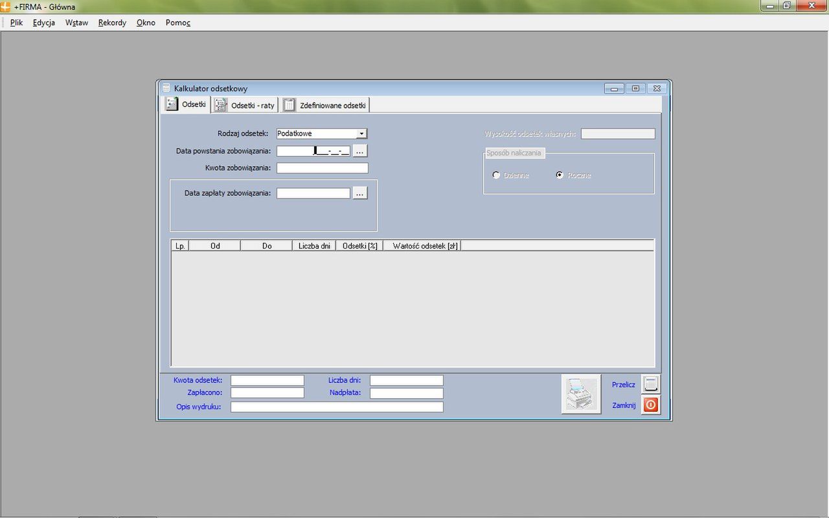Open the Wstaw menu
The width and height of the screenshot is (829, 518).
pyautogui.click(x=76, y=23)
